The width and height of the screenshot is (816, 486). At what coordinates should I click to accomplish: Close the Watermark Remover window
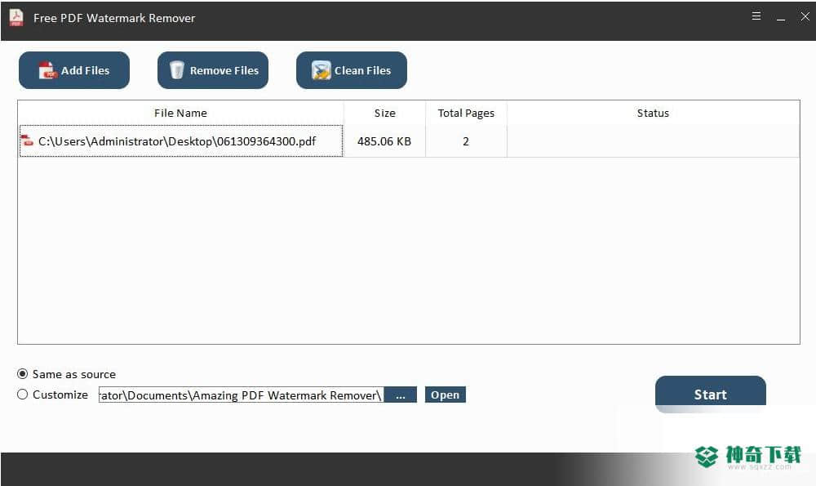805,16
